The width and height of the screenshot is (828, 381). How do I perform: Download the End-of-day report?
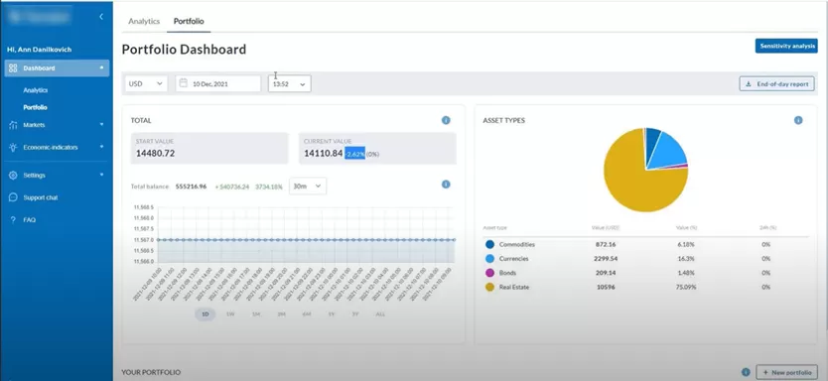pyautogui.click(x=776, y=84)
